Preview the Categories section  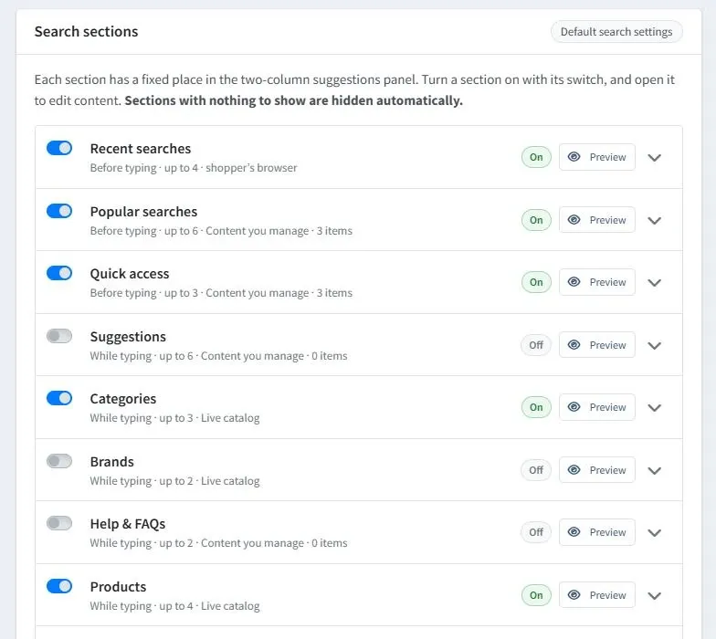pos(597,407)
